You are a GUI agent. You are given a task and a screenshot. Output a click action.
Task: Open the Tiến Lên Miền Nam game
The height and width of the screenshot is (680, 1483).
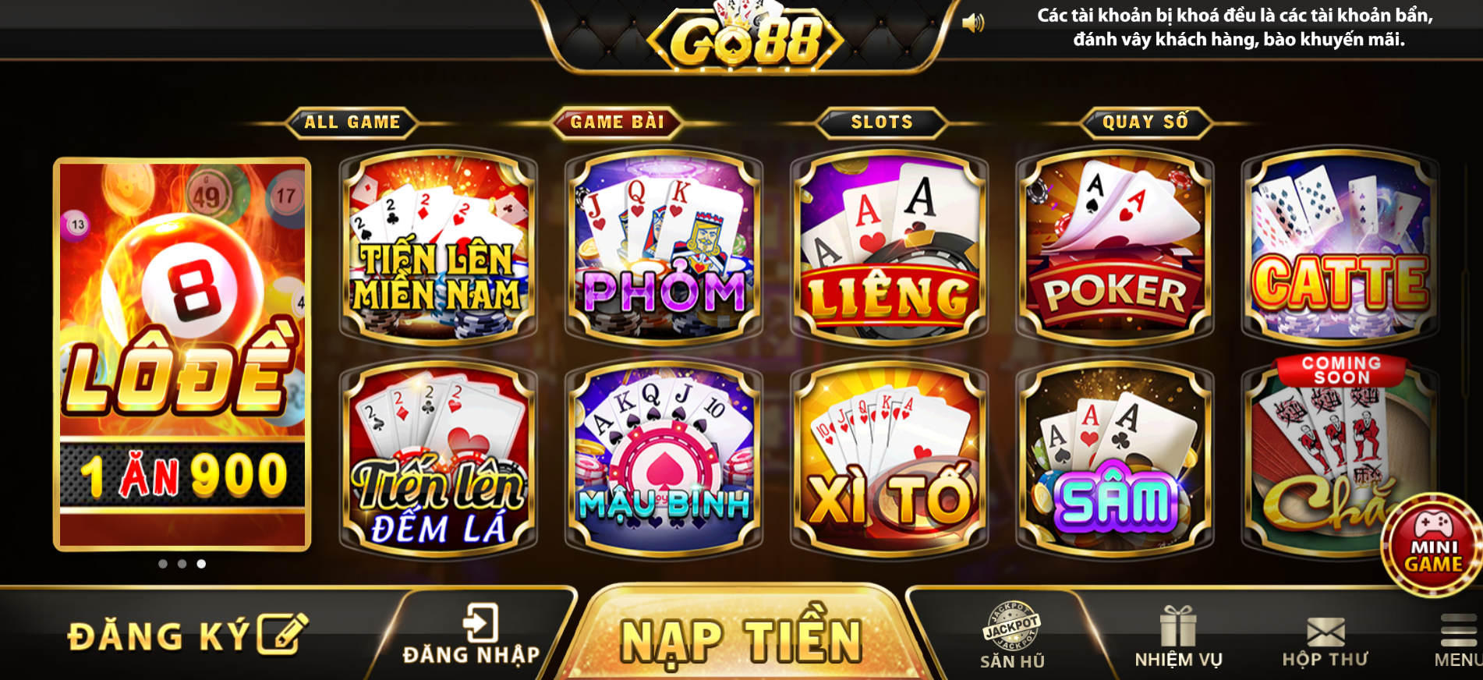(x=438, y=246)
